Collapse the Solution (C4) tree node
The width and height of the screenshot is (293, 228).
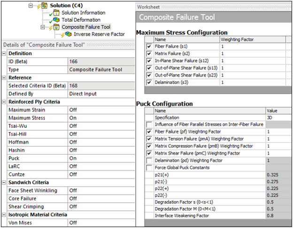31,5
